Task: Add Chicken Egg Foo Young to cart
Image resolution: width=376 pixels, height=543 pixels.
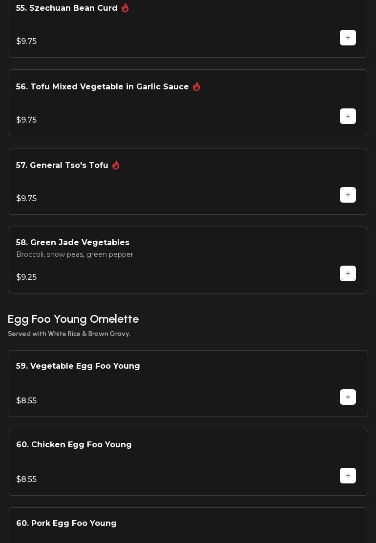Action: click(x=348, y=476)
